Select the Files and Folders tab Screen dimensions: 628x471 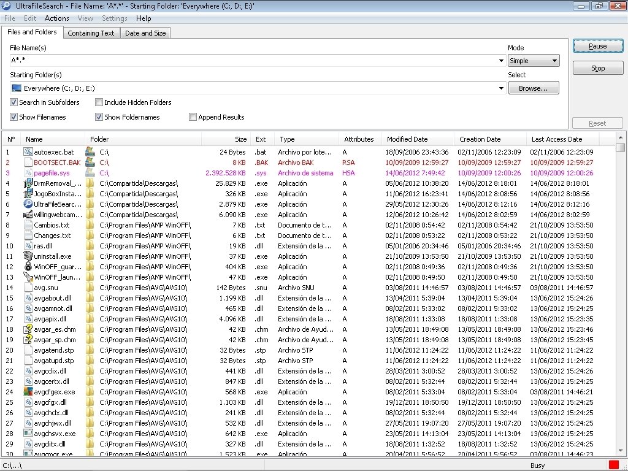coord(32,32)
